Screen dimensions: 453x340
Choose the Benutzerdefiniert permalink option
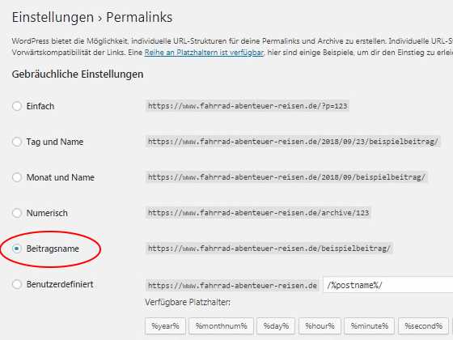[x=17, y=284]
